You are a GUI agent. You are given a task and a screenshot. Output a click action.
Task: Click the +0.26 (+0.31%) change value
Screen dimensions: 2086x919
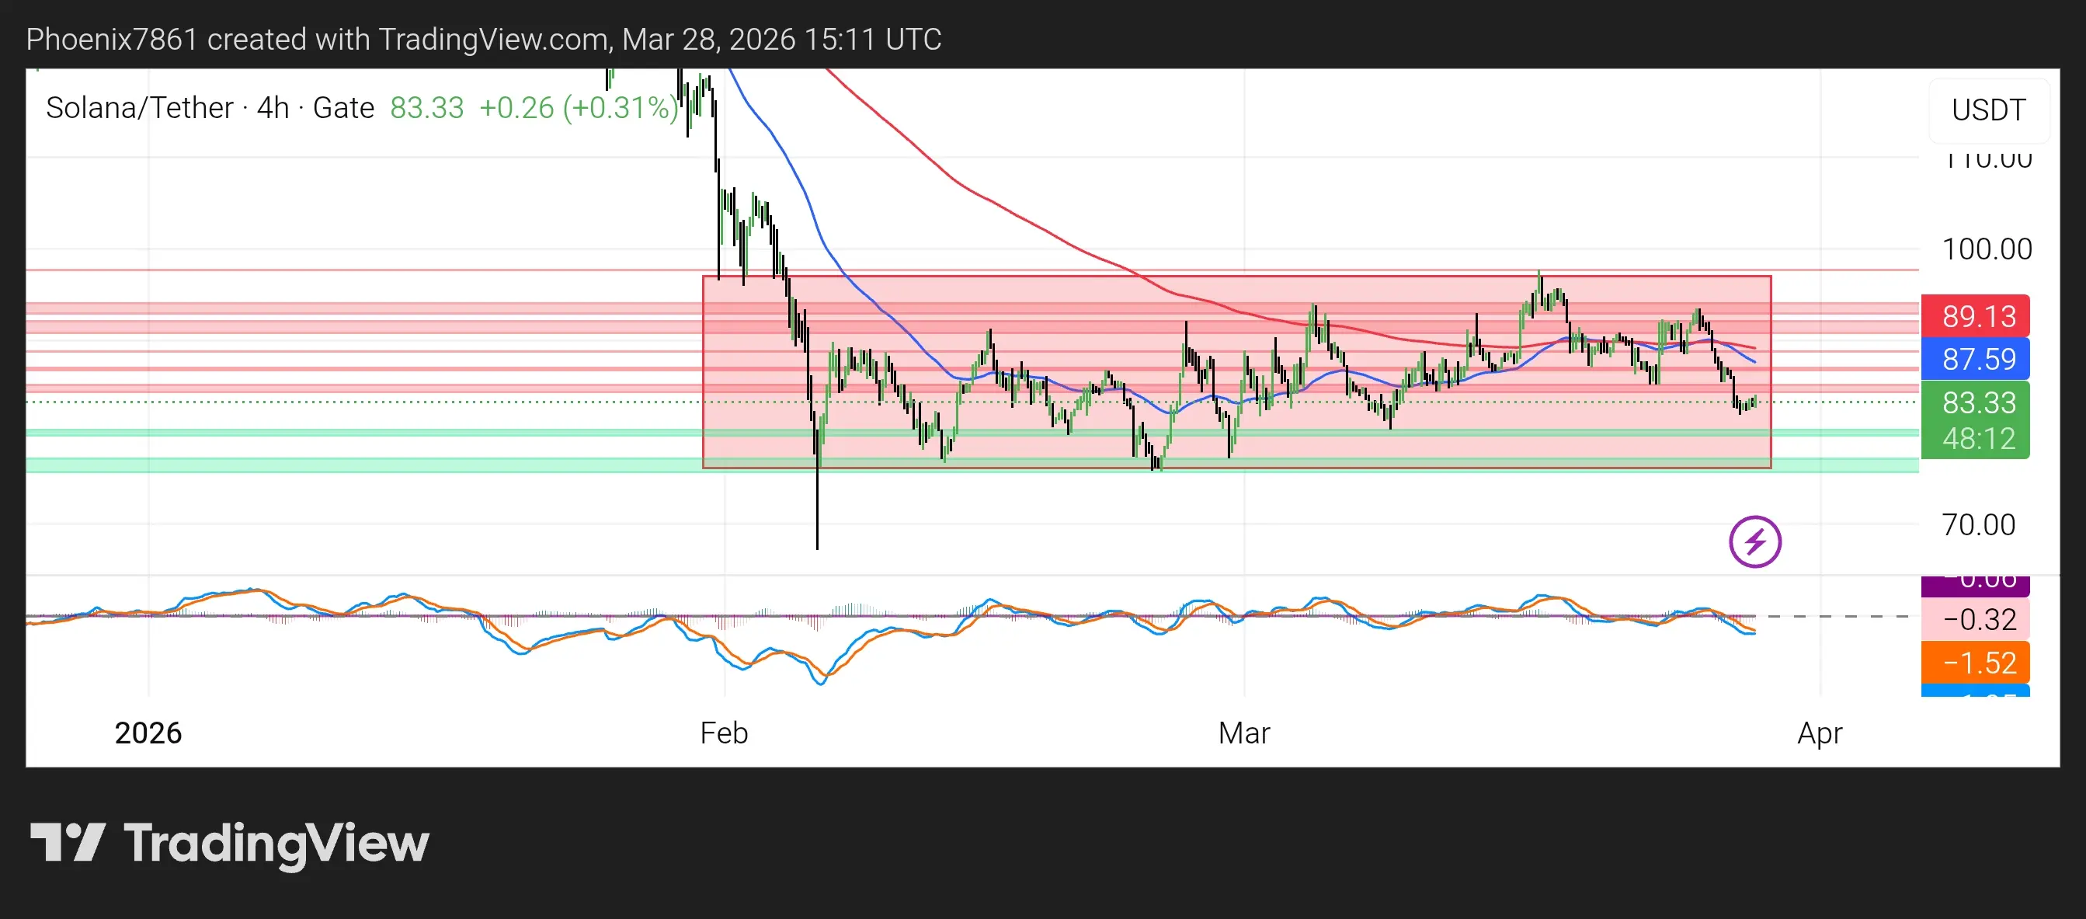578,108
